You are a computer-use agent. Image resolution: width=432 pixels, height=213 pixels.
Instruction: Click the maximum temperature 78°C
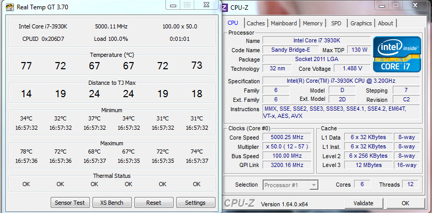pyautogui.click(x=26, y=151)
